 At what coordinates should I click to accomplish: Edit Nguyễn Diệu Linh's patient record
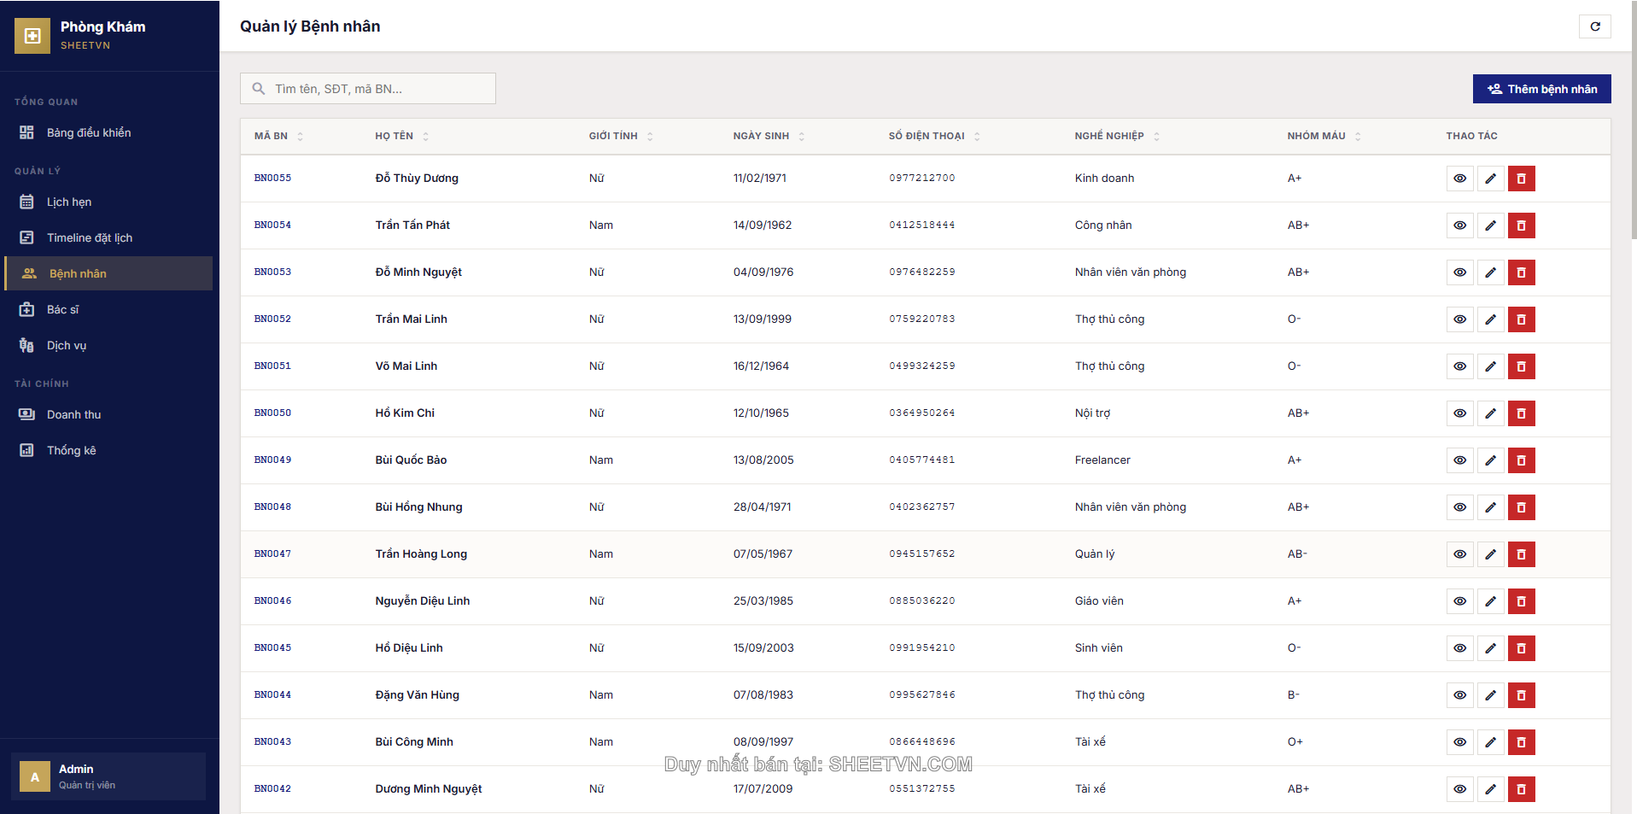pyautogui.click(x=1490, y=601)
